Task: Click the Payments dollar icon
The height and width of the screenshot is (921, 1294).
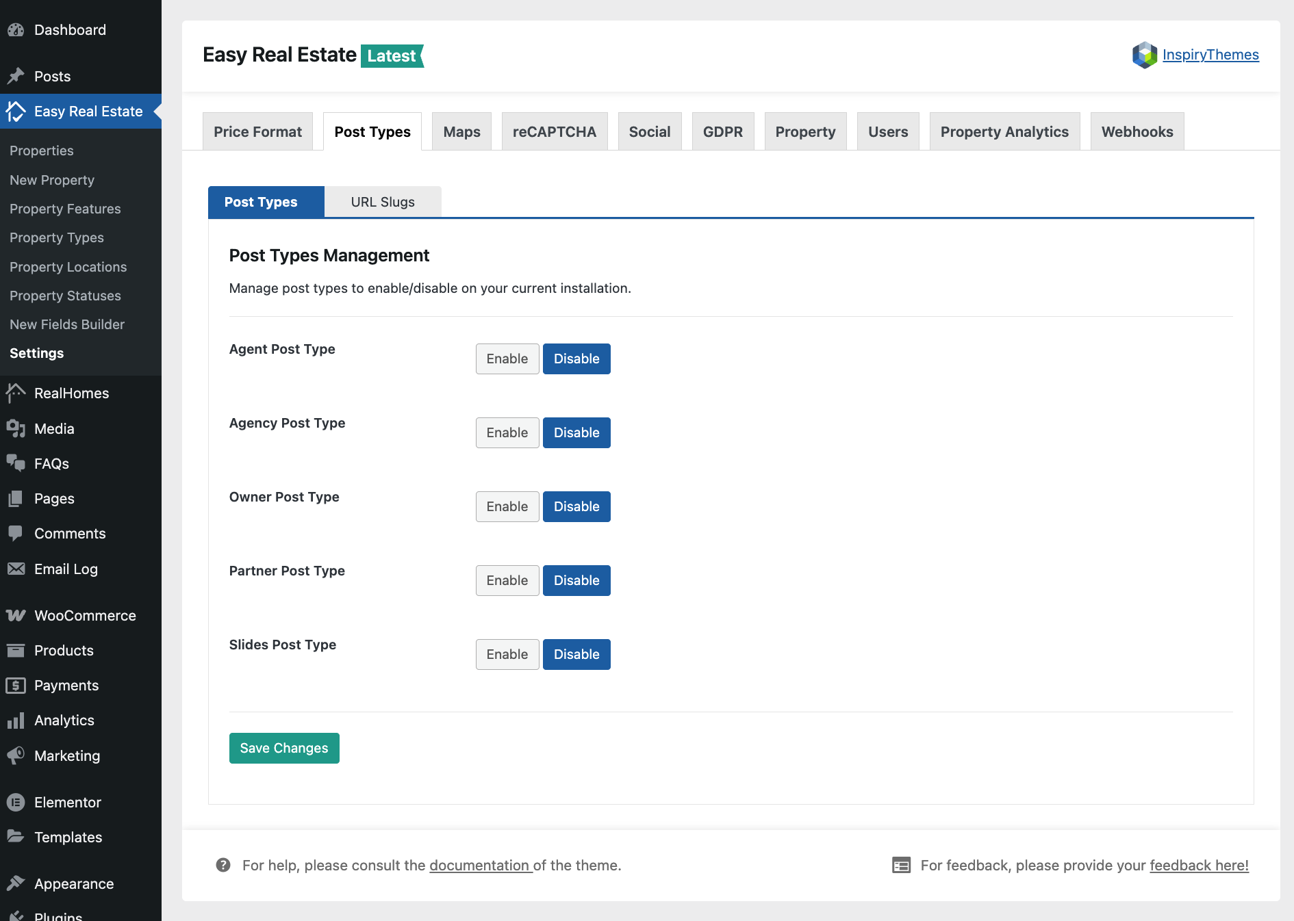Action: coord(16,685)
